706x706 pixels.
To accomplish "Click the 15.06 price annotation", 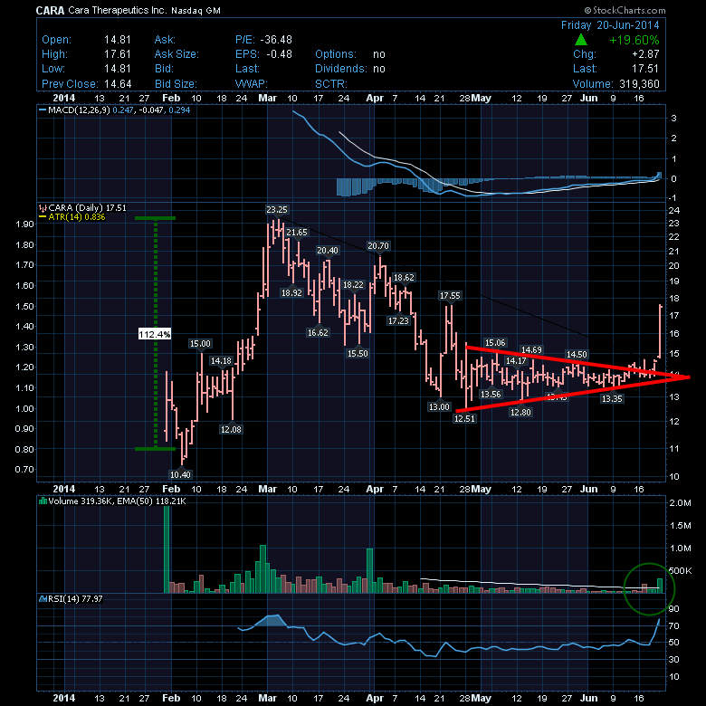I will click(495, 343).
